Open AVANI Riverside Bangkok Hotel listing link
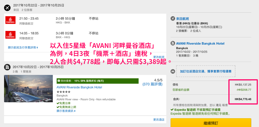 [79, 87]
